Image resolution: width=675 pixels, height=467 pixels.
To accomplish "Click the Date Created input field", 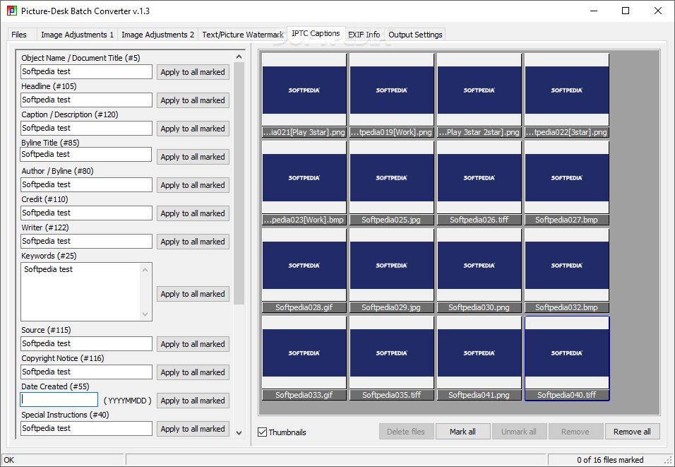I will coord(59,400).
